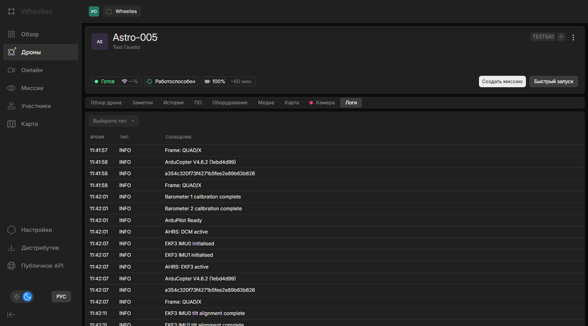Switch to the Оборудование tab
This screenshot has width=588, height=326.
pyautogui.click(x=229, y=103)
